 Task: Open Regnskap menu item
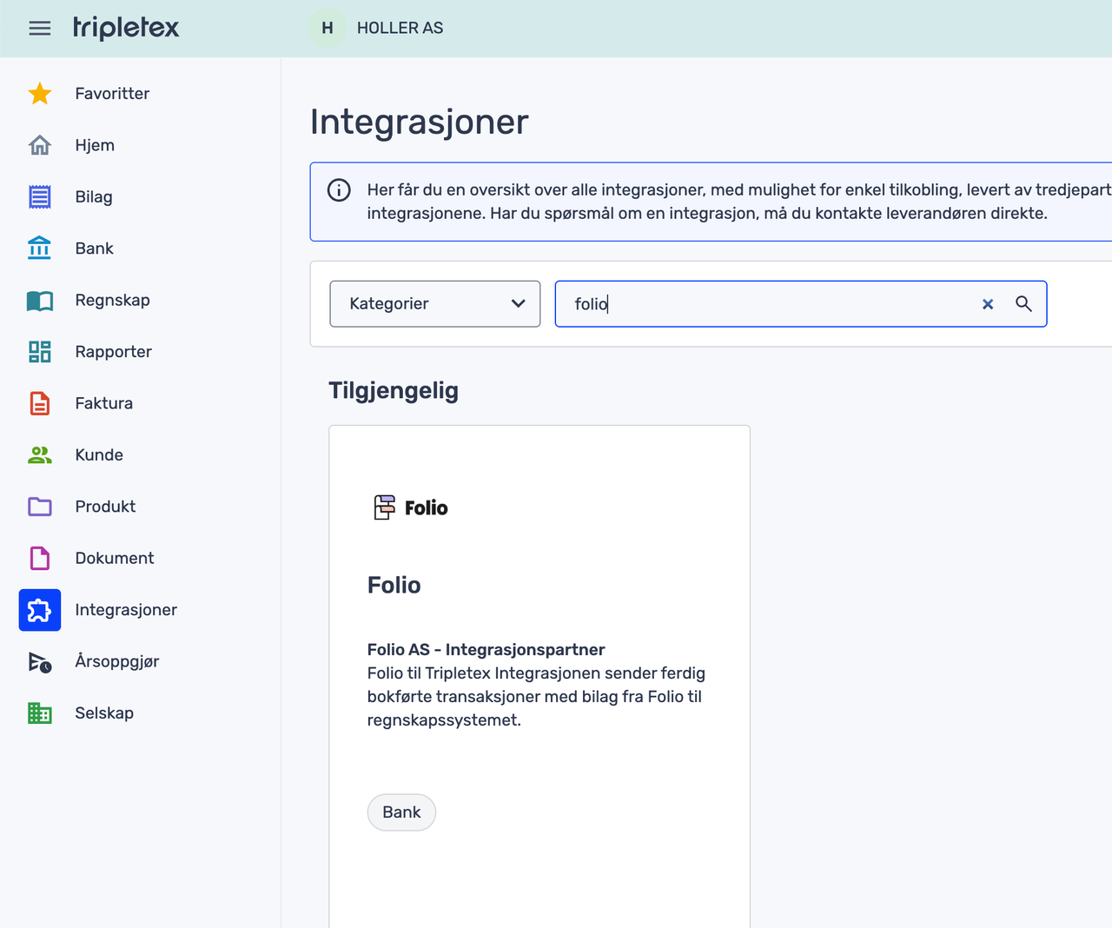tap(112, 301)
